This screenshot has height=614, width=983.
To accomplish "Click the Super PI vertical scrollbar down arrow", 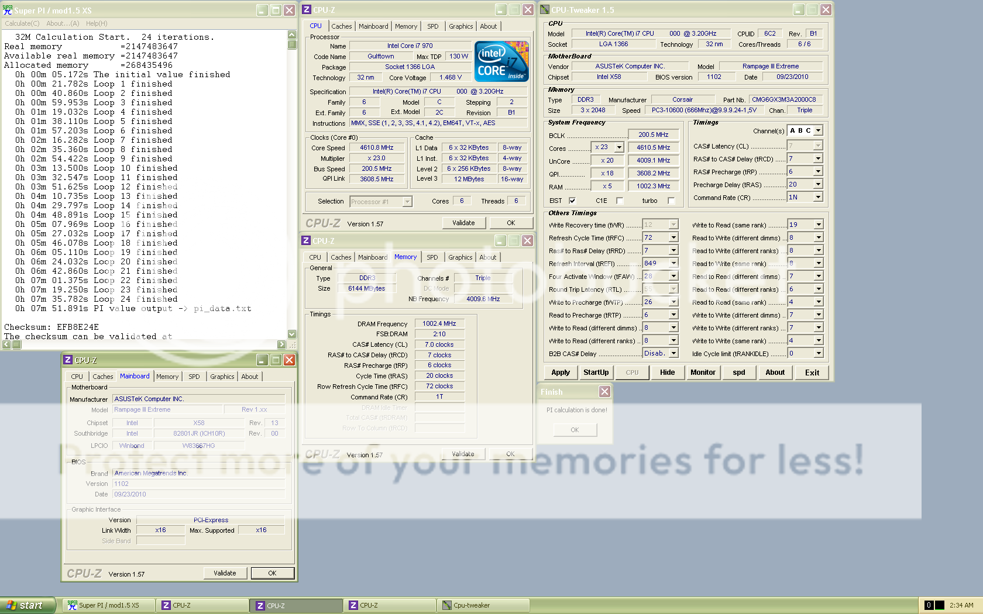I will [x=292, y=334].
